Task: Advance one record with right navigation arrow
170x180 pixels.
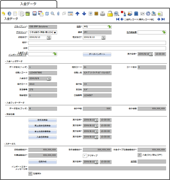Action: [159, 19]
